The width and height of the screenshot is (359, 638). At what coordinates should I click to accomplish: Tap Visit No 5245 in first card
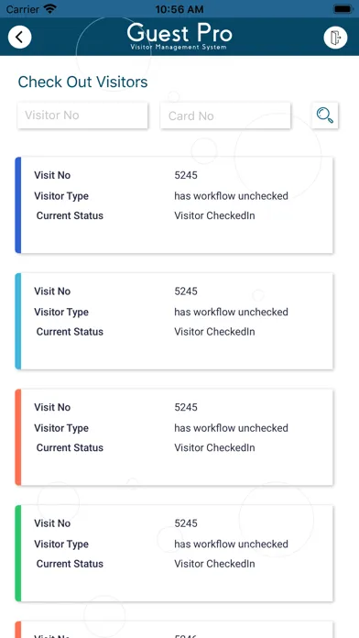(186, 175)
